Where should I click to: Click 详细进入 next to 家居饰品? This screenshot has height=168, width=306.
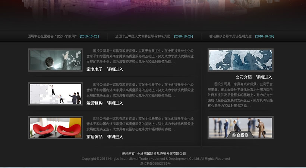[115, 137]
